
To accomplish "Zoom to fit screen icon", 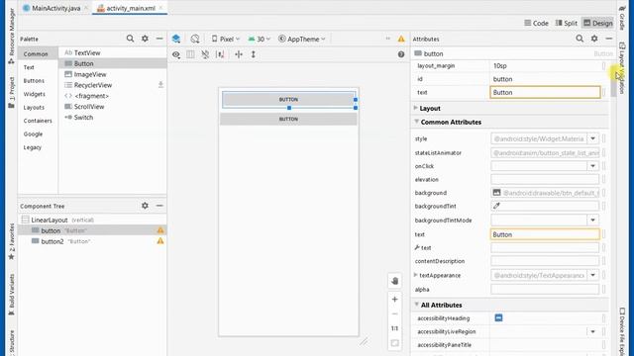I will (x=394, y=343).
